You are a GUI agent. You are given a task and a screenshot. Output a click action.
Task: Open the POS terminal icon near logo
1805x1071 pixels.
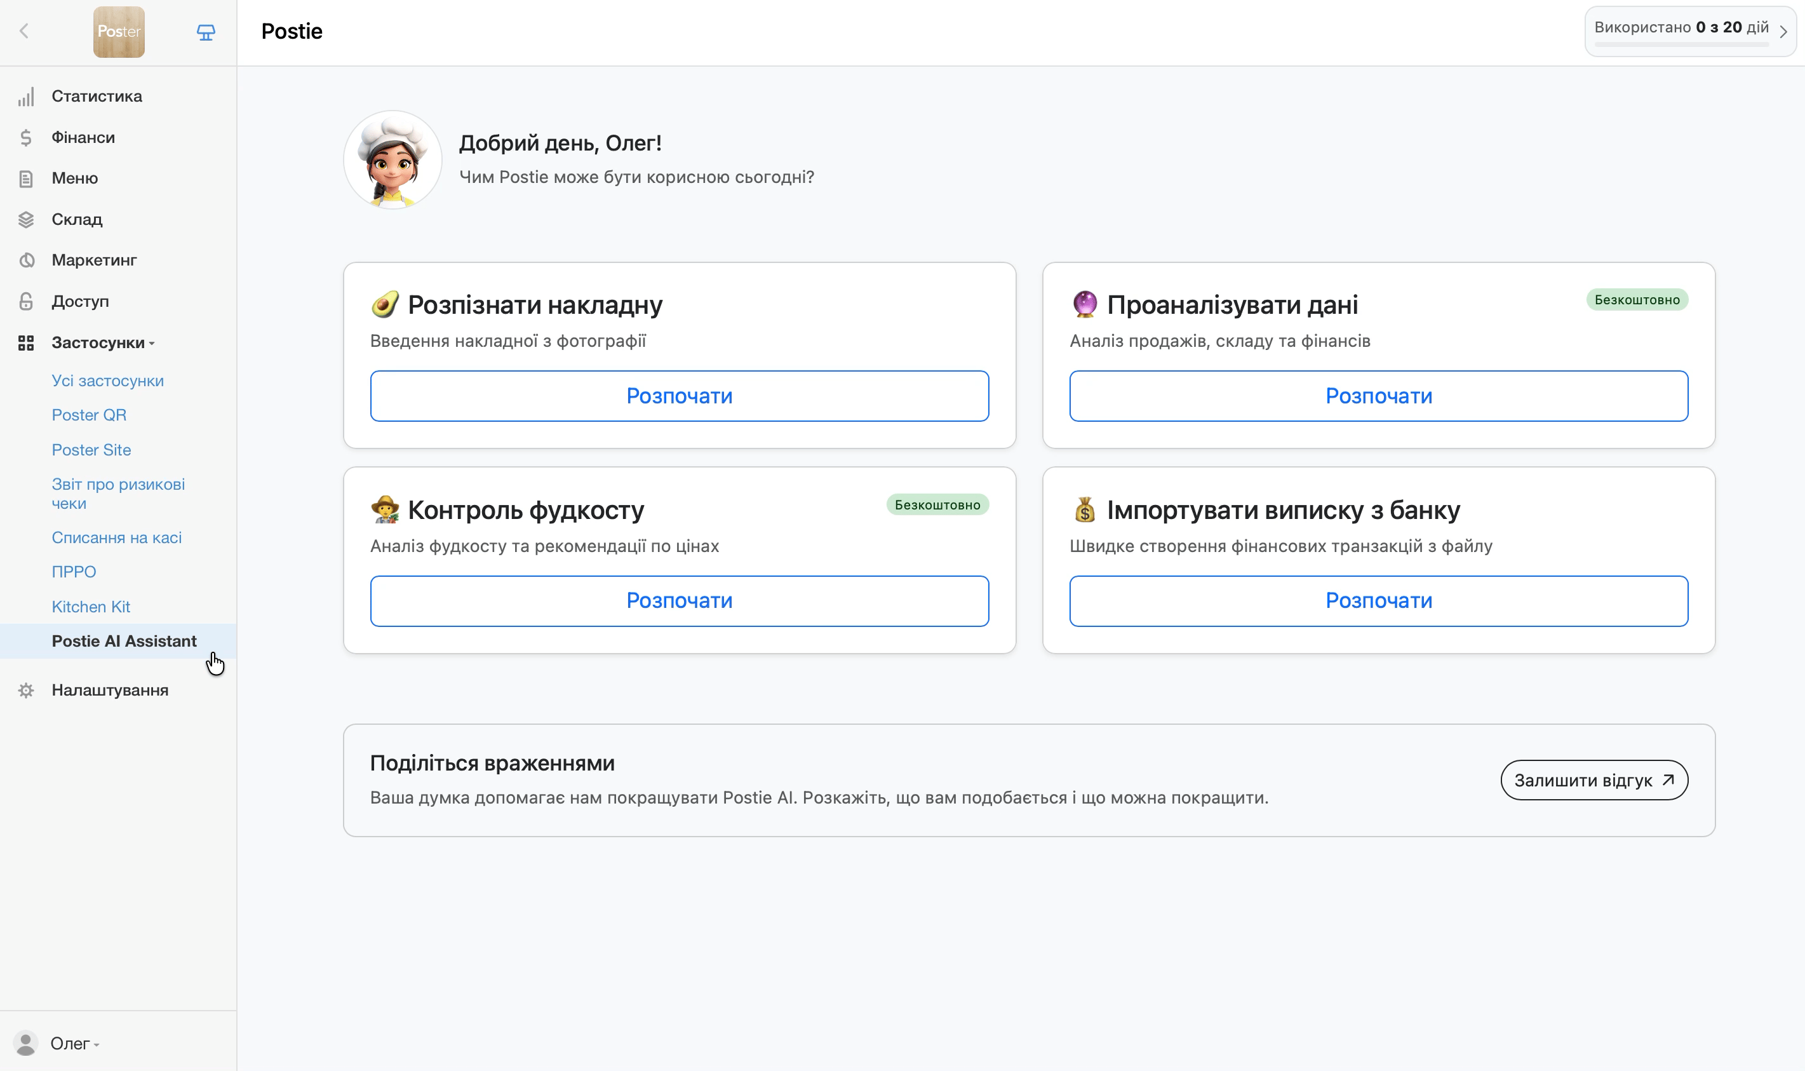coord(206,32)
